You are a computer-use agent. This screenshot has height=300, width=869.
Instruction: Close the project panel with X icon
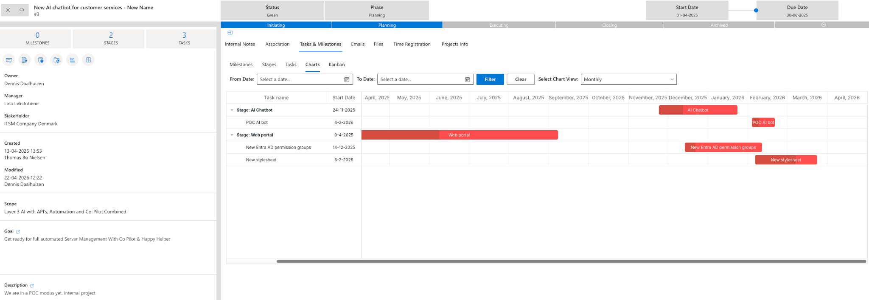click(x=8, y=10)
